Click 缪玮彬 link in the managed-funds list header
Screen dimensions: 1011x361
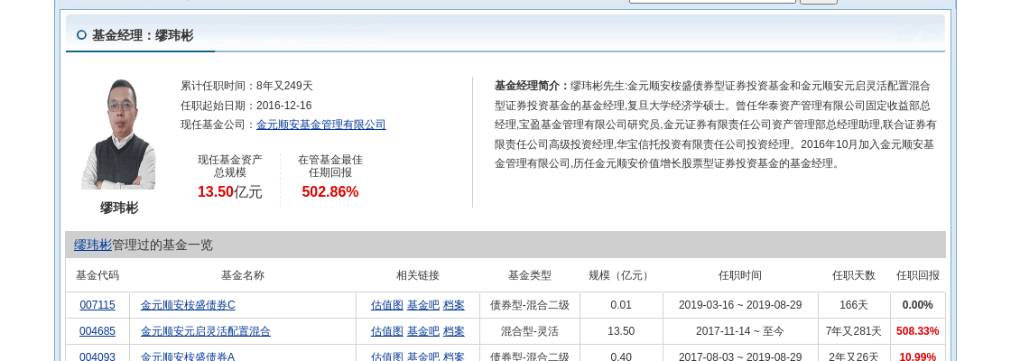click(x=93, y=245)
